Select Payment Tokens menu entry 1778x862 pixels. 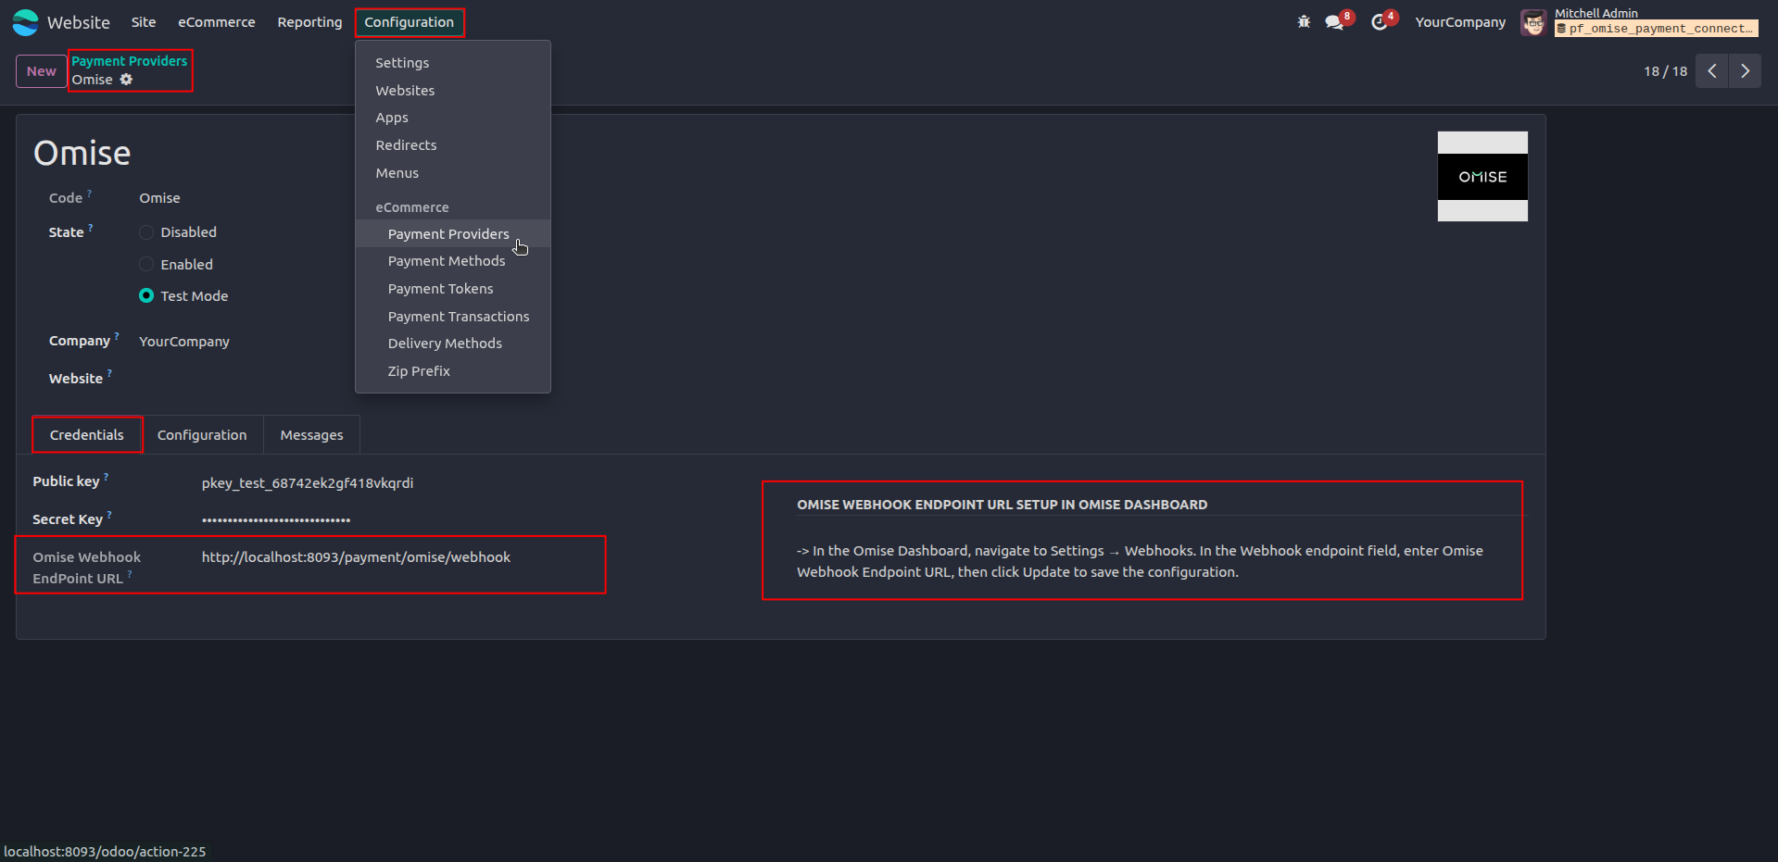coord(453,289)
